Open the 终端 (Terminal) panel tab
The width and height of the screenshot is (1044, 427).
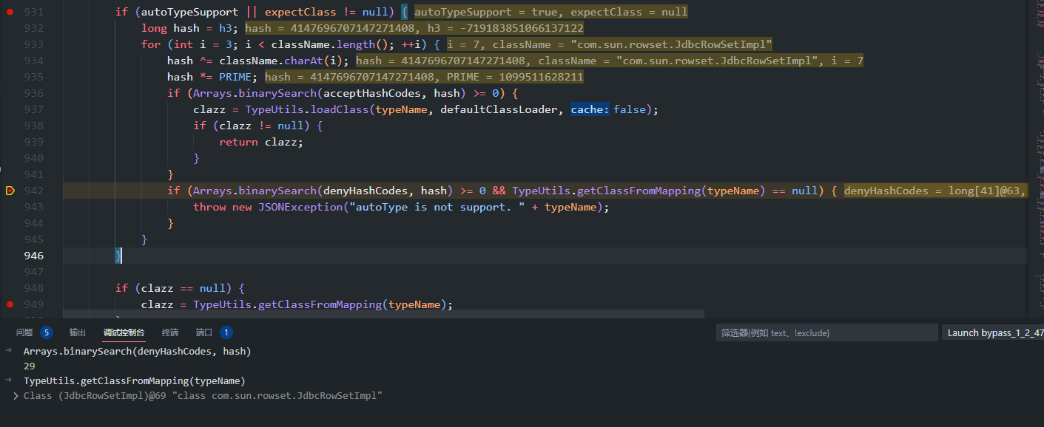[x=170, y=332]
